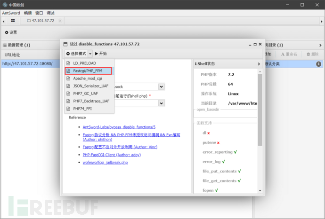Screen dimensions: 325x219
Task: Minimize the 中国蚁剑 main window
Action: pos(287,5)
